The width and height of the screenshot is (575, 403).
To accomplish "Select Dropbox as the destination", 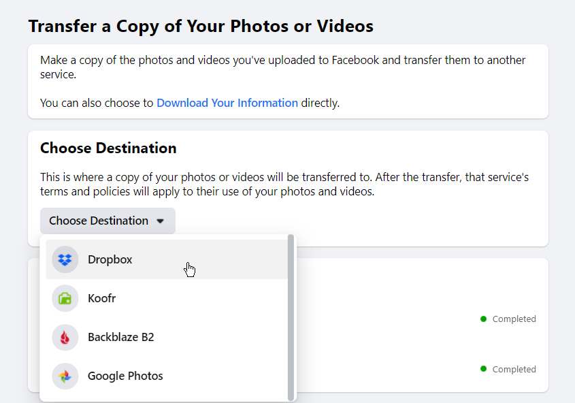I will point(167,259).
